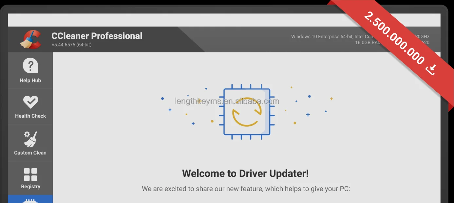Select the Health Check heart icon

coord(30,102)
